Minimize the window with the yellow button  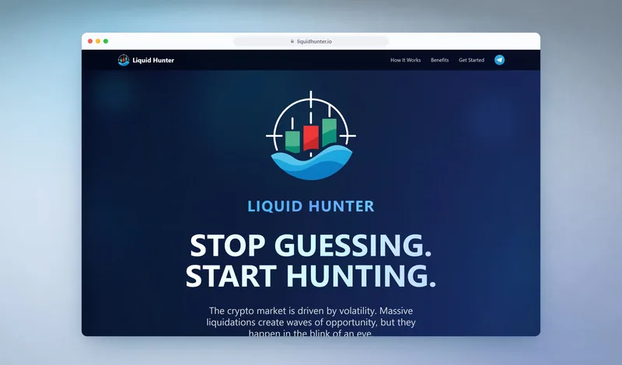coord(98,41)
